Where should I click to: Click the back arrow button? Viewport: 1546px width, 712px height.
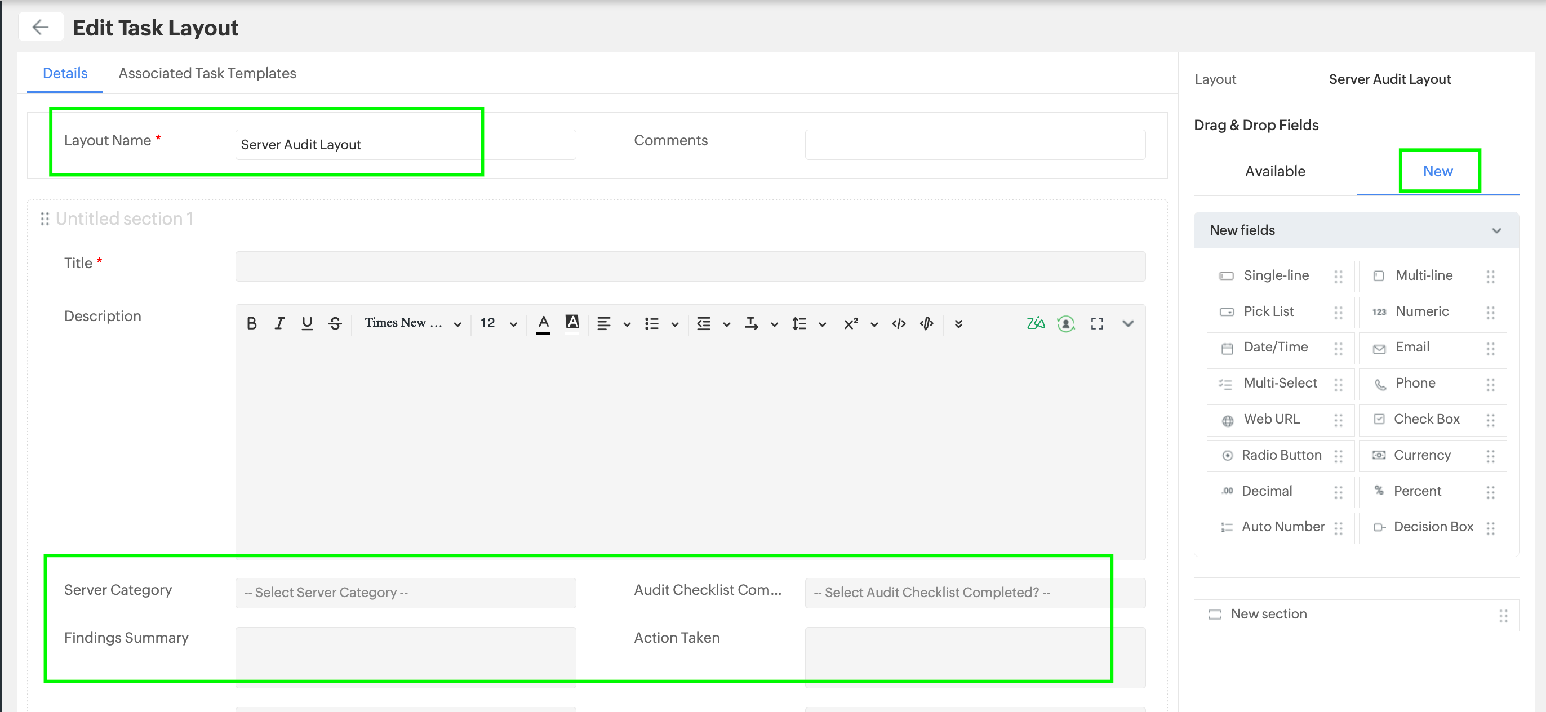tap(40, 27)
